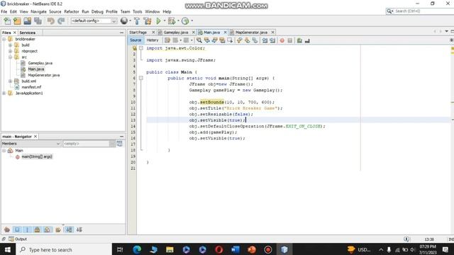Close the Main.java tab
The image size is (454, 255).
tap(225, 33)
